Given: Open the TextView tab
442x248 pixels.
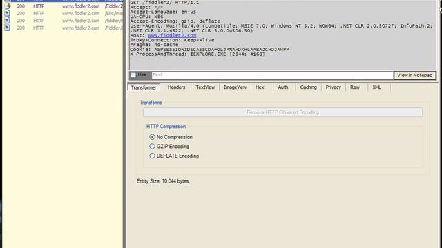Looking at the screenshot, I should 205,87.
